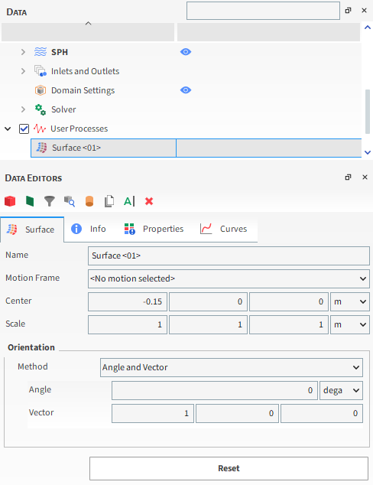Uncheck the User Processes checkbox
This screenshot has height=485, width=373.
tap(24, 129)
